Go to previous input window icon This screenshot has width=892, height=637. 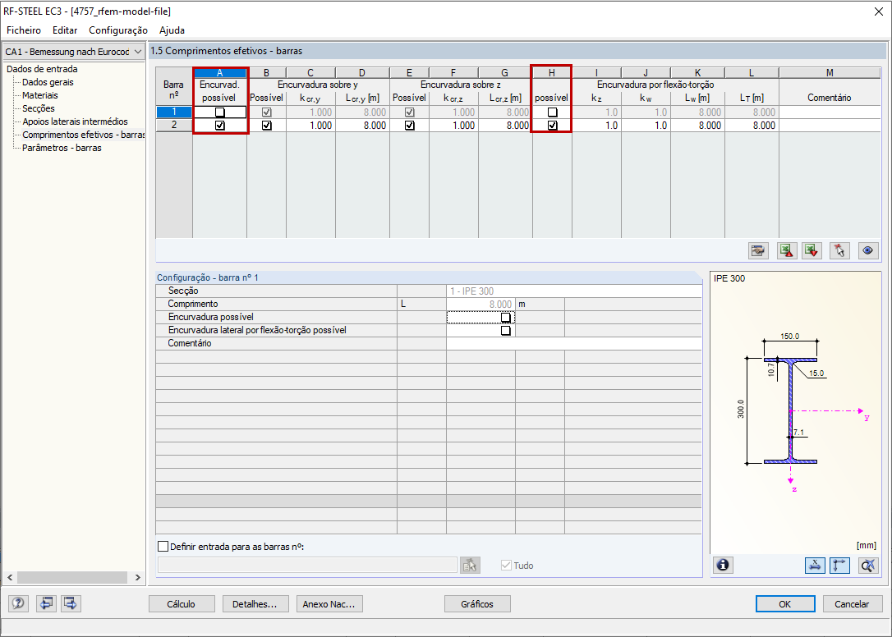46,603
